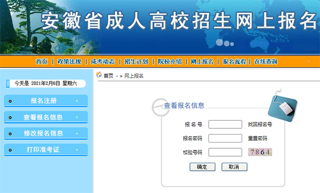The width and height of the screenshot is (320, 193).
Task: Click the captcha image 7864
Action: coord(260,152)
